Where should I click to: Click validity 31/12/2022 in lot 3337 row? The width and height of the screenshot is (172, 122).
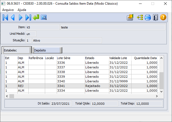120,67
